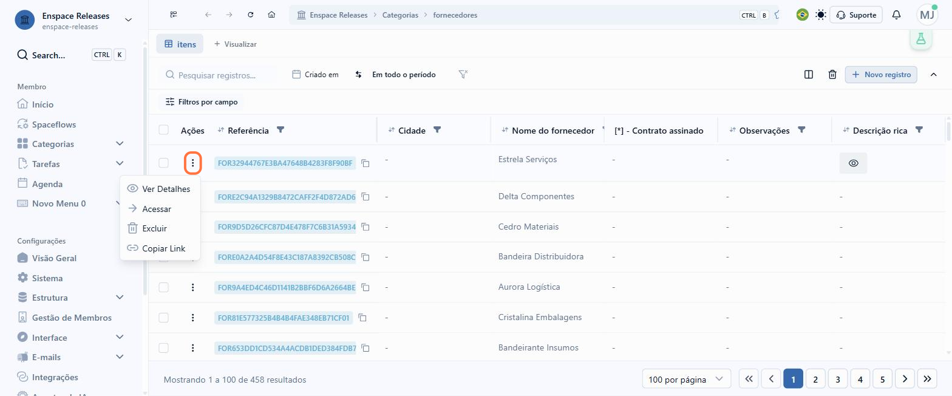Screen dimensions: 952x396
Task: Click the reload page icon
Action: (250, 15)
